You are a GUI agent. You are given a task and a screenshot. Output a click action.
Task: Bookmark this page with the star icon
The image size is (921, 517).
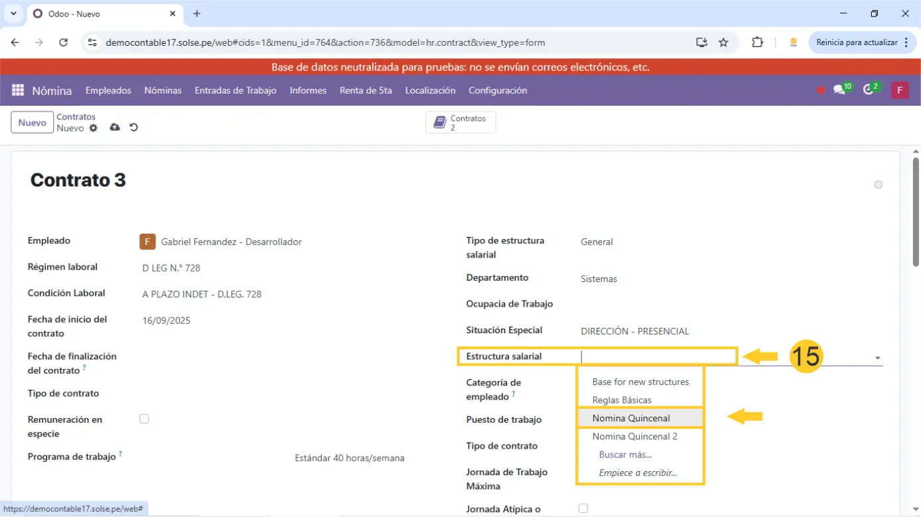click(724, 42)
